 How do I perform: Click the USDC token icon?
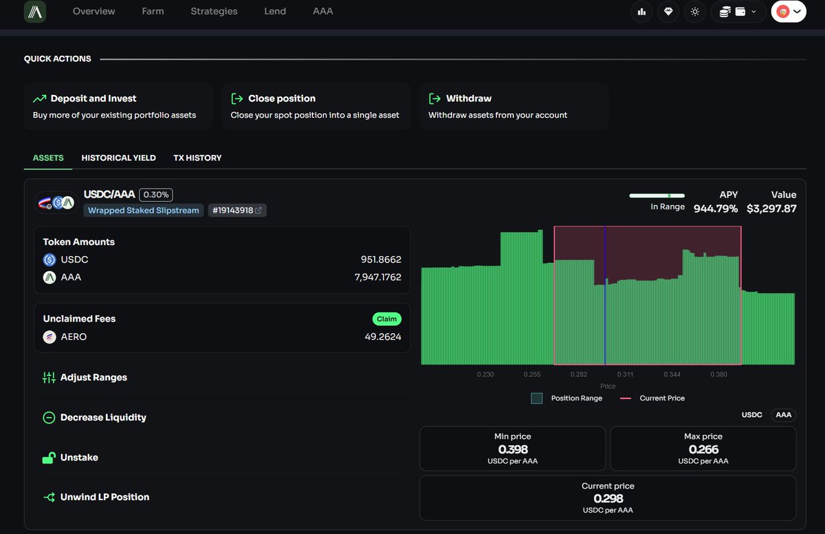(49, 260)
